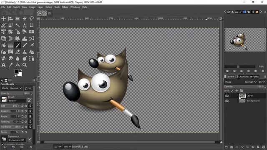The width and height of the screenshot is (267, 150).
Task: Toggle the lock pixels brush icon
Action: 232,91
